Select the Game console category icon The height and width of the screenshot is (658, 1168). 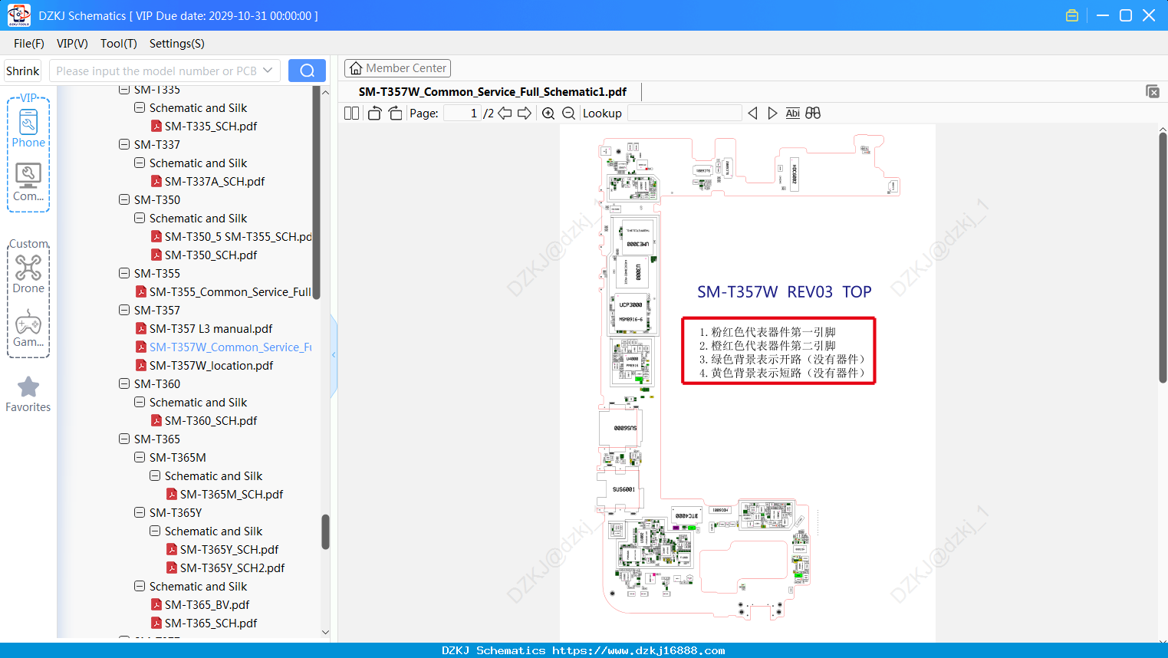point(28,328)
